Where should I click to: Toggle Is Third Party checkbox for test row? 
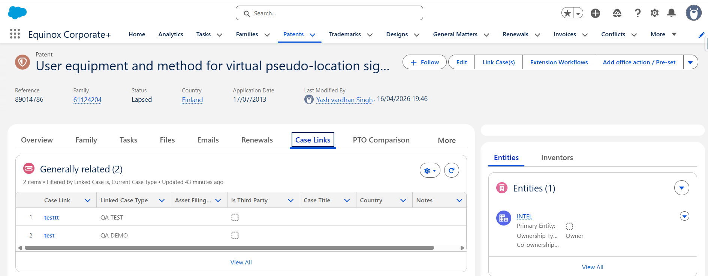pyautogui.click(x=235, y=235)
